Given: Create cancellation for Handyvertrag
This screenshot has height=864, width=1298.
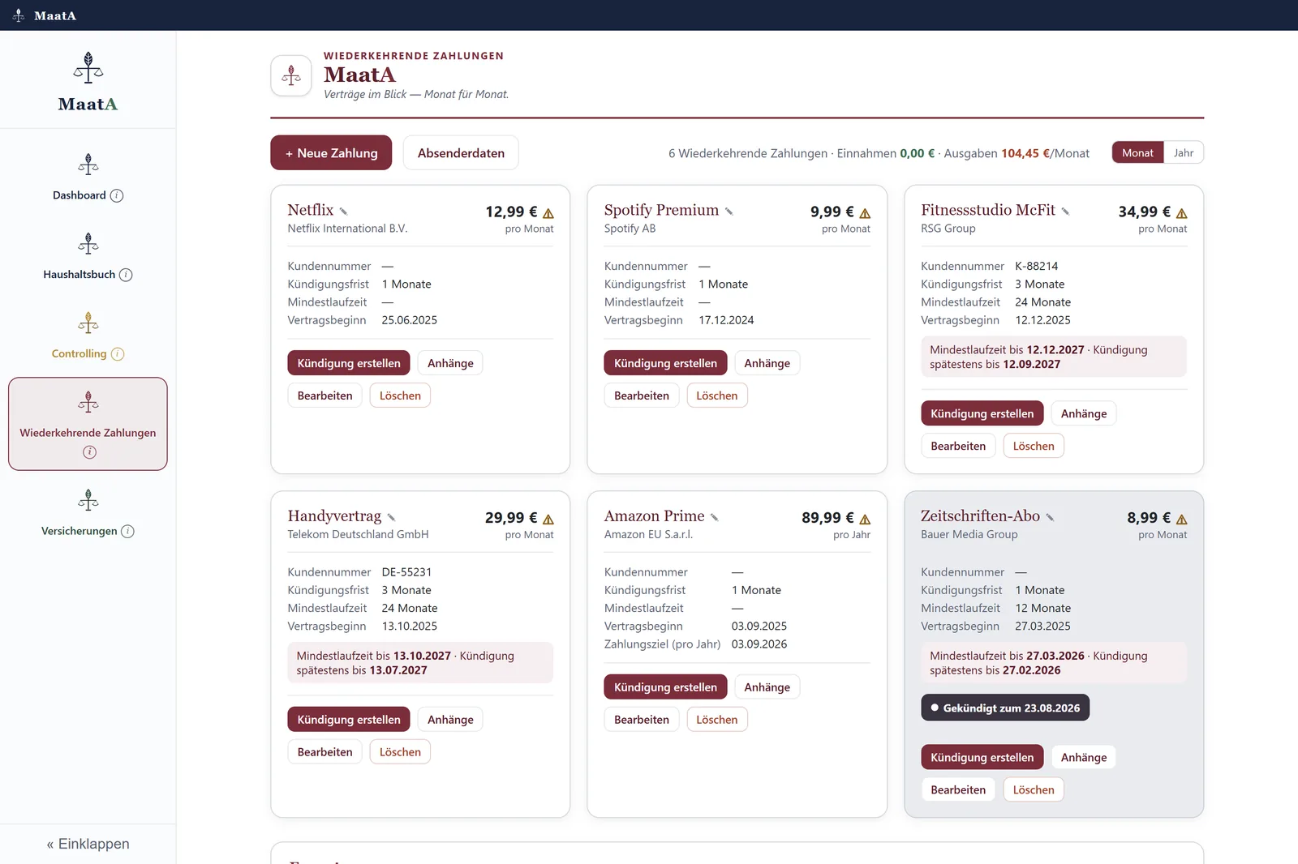Looking at the screenshot, I should point(349,720).
